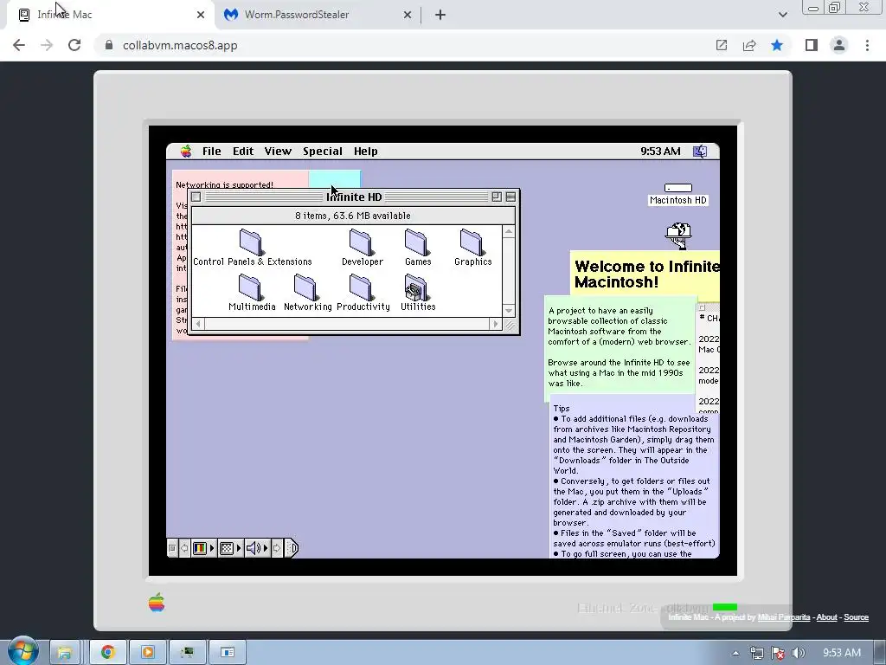886x665 pixels.
Task: Open page in app icon in address bar
Action: pos(722,45)
